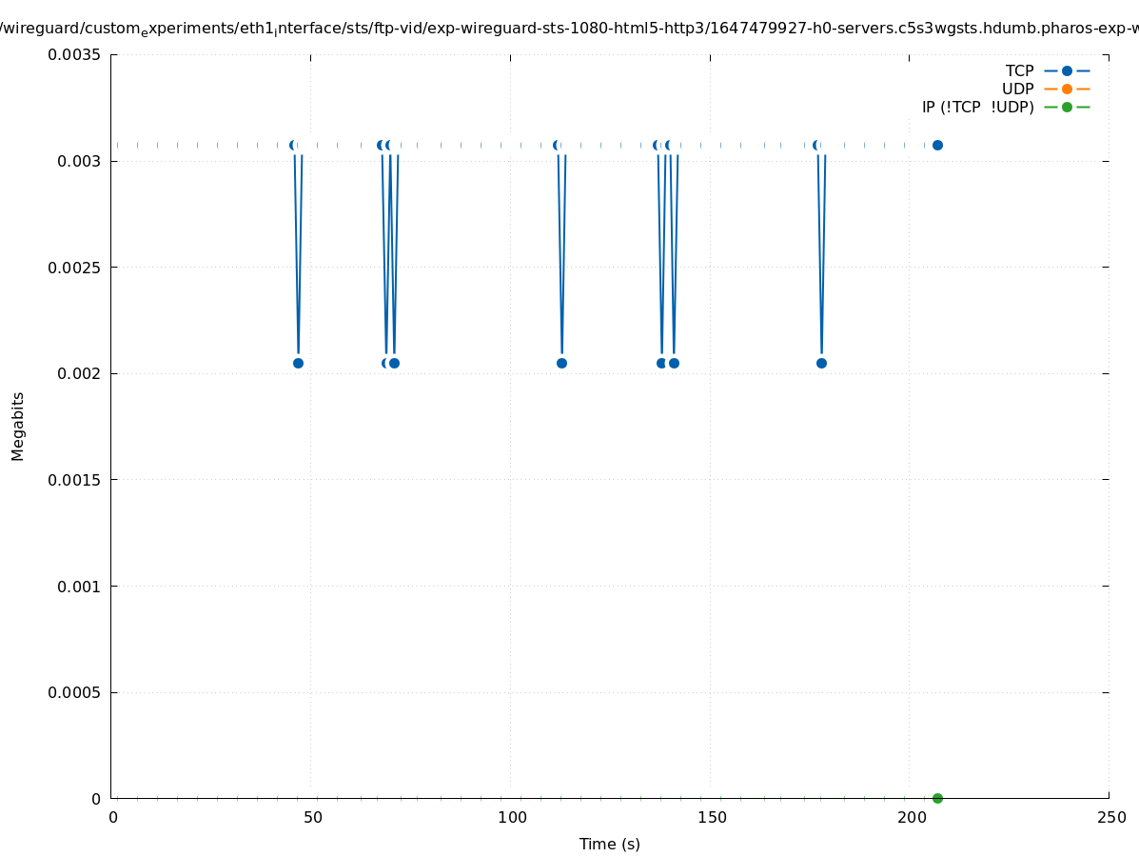Click the blue TCP legend marker
Screen dimensions: 1139x857
(1067, 70)
